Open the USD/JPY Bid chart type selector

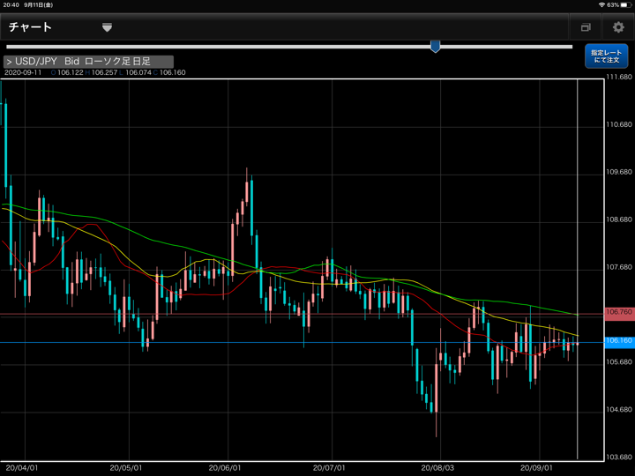coord(88,62)
